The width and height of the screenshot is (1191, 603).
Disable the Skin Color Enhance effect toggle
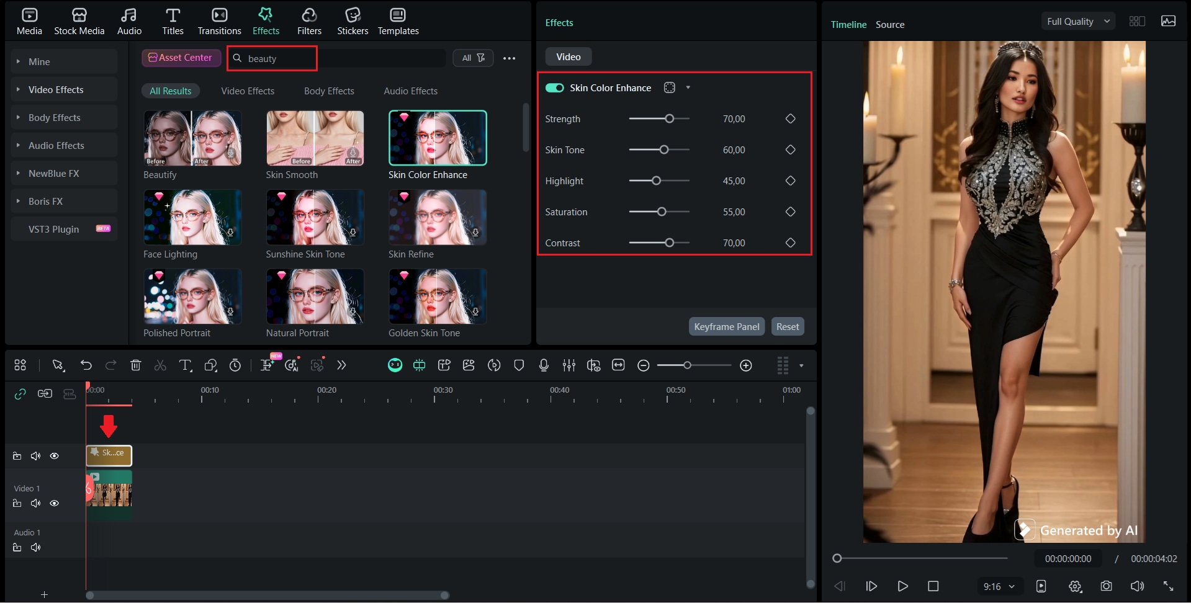[x=554, y=87]
